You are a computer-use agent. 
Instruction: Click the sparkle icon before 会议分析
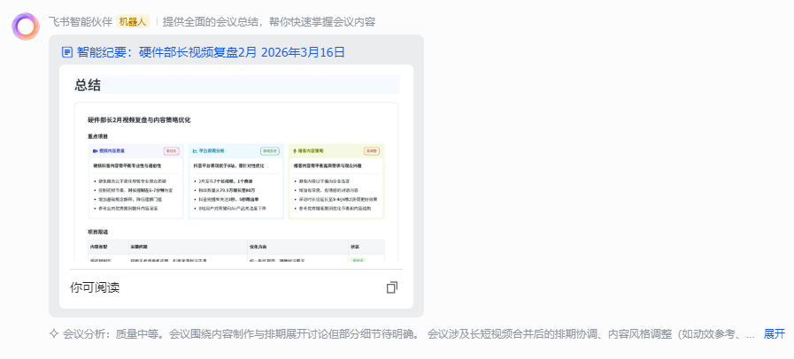pyautogui.click(x=54, y=334)
